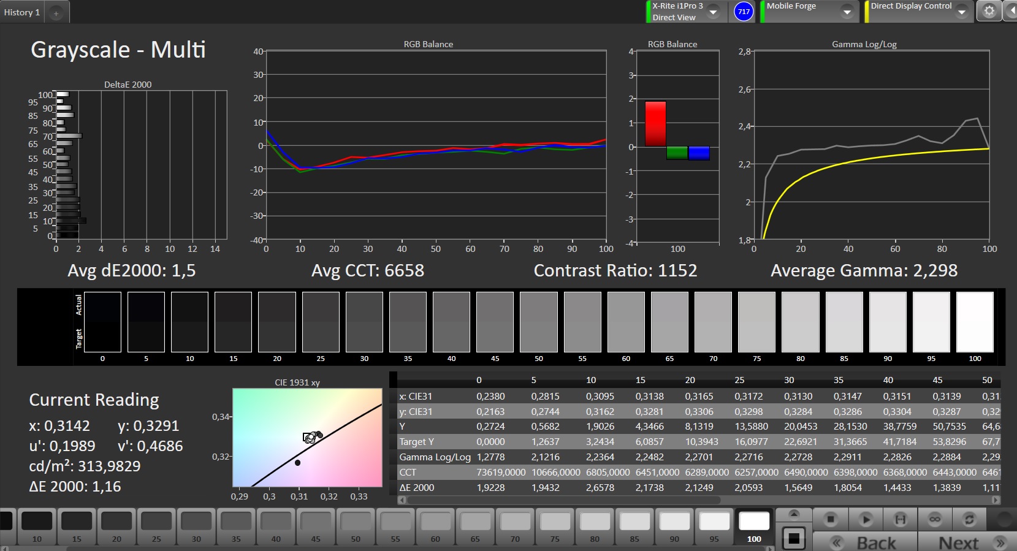The height and width of the screenshot is (551, 1017).
Task: Select the 70 gray level patch button
Action: [x=515, y=527]
